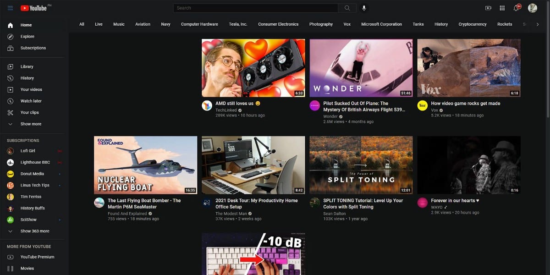
Task: Open Forever in our hearts title
Action: click(455, 201)
